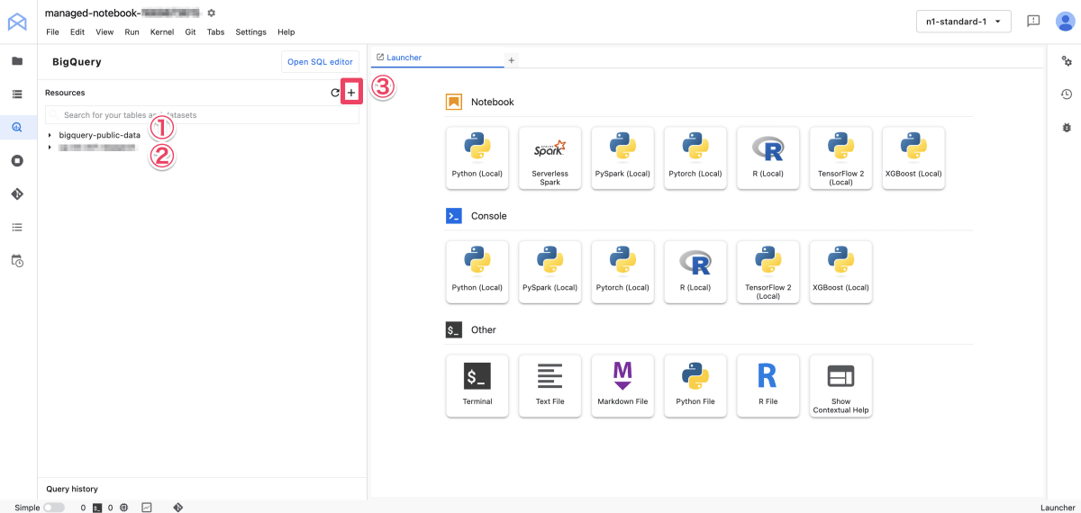Viewport: 1081px width, 513px height.
Task: Open an R (Local) console
Action: [695, 272]
